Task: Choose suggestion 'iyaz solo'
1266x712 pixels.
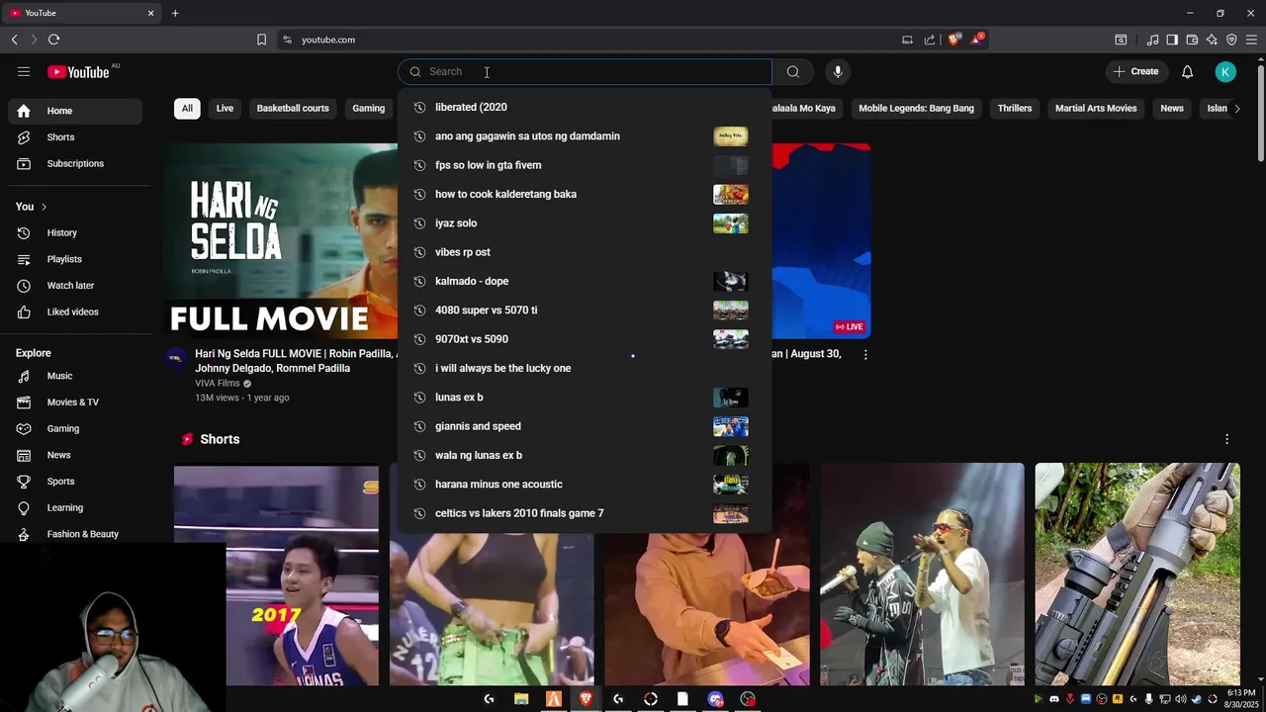Action: (585, 223)
